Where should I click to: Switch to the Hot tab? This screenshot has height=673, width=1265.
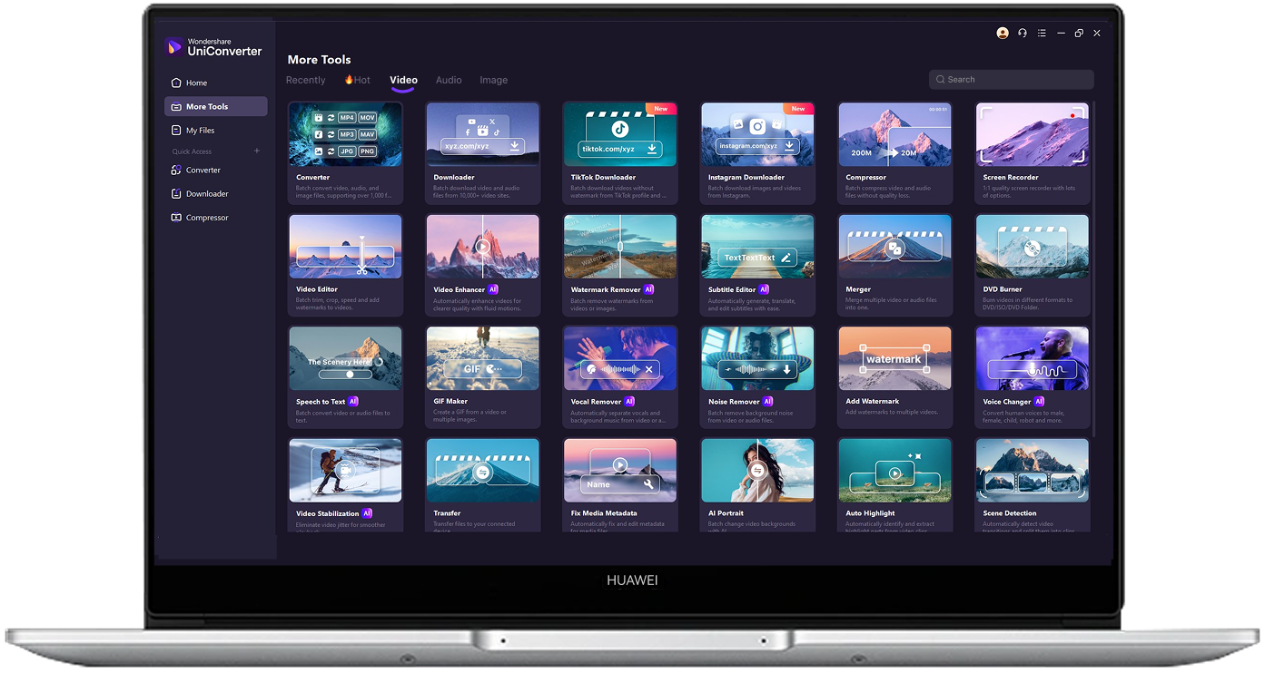[x=357, y=80]
